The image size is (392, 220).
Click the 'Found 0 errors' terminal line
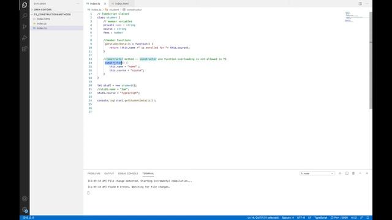click(x=129, y=187)
